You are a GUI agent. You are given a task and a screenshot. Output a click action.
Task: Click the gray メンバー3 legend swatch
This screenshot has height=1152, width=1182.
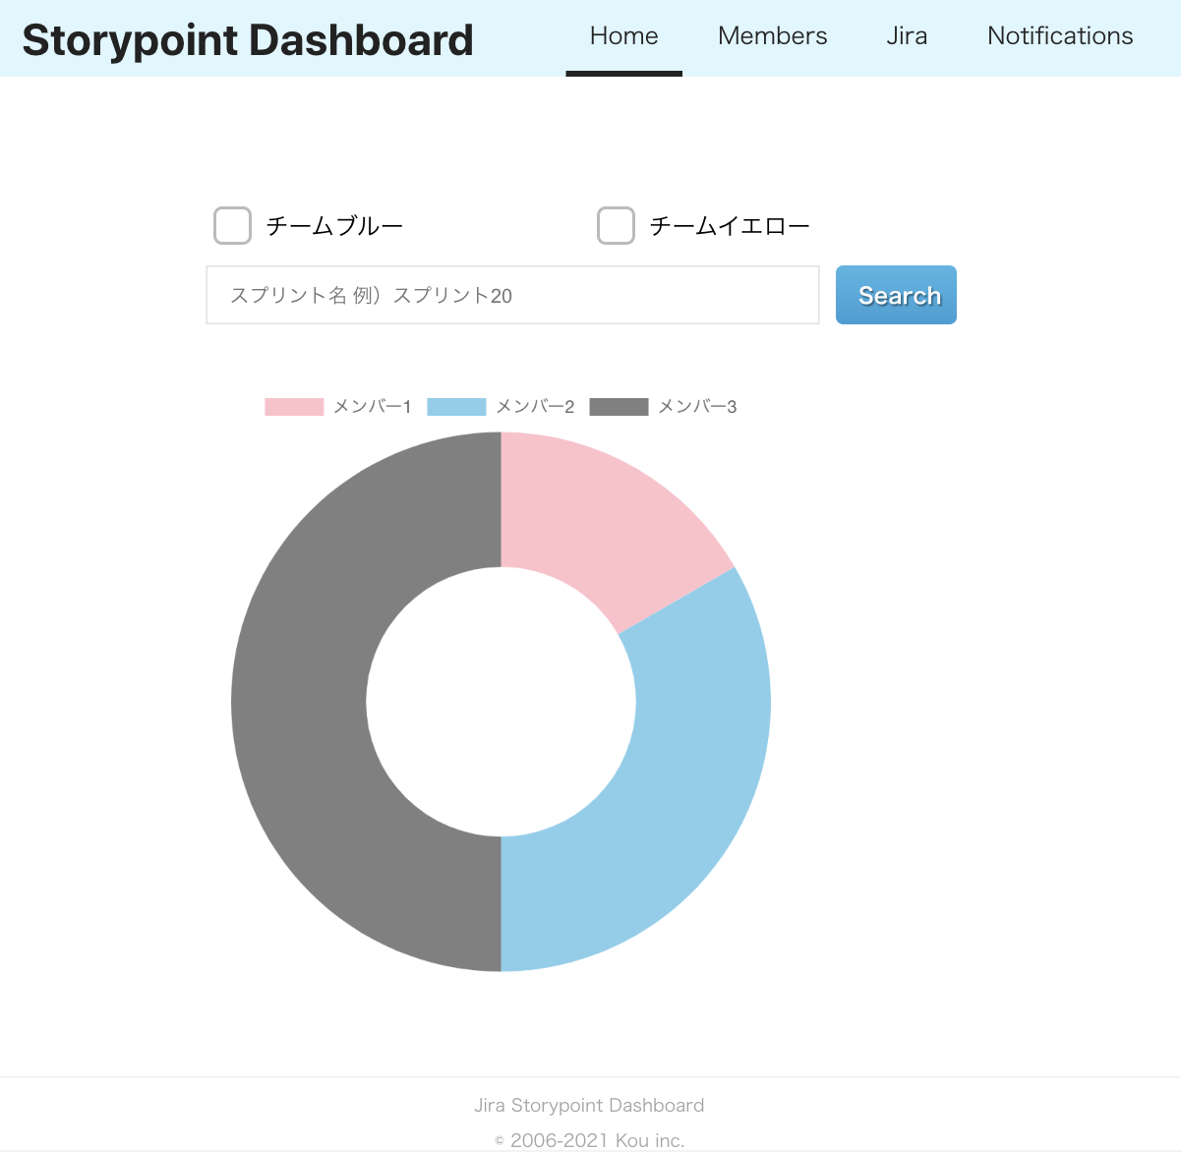(x=619, y=406)
